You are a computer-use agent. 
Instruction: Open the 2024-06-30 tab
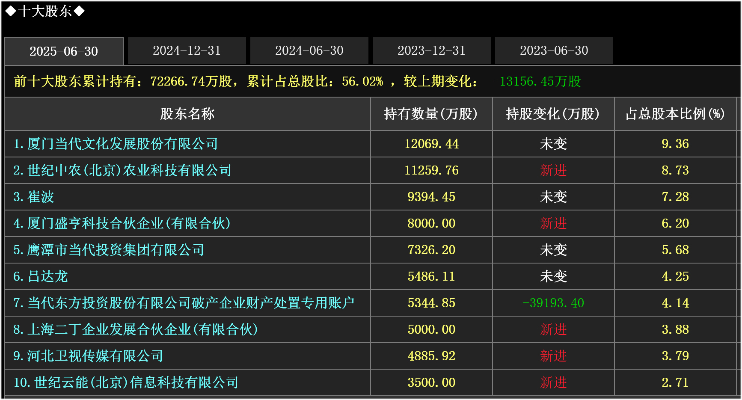[x=309, y=50]
